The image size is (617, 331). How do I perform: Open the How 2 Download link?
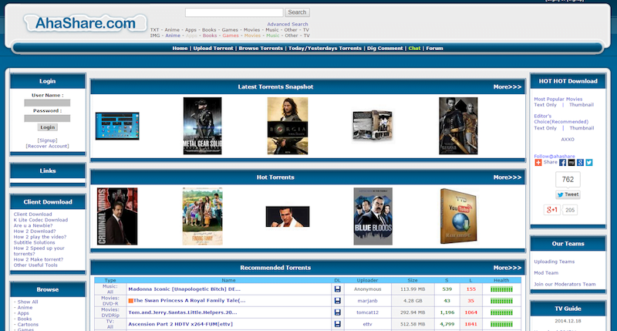pos(35,231)
